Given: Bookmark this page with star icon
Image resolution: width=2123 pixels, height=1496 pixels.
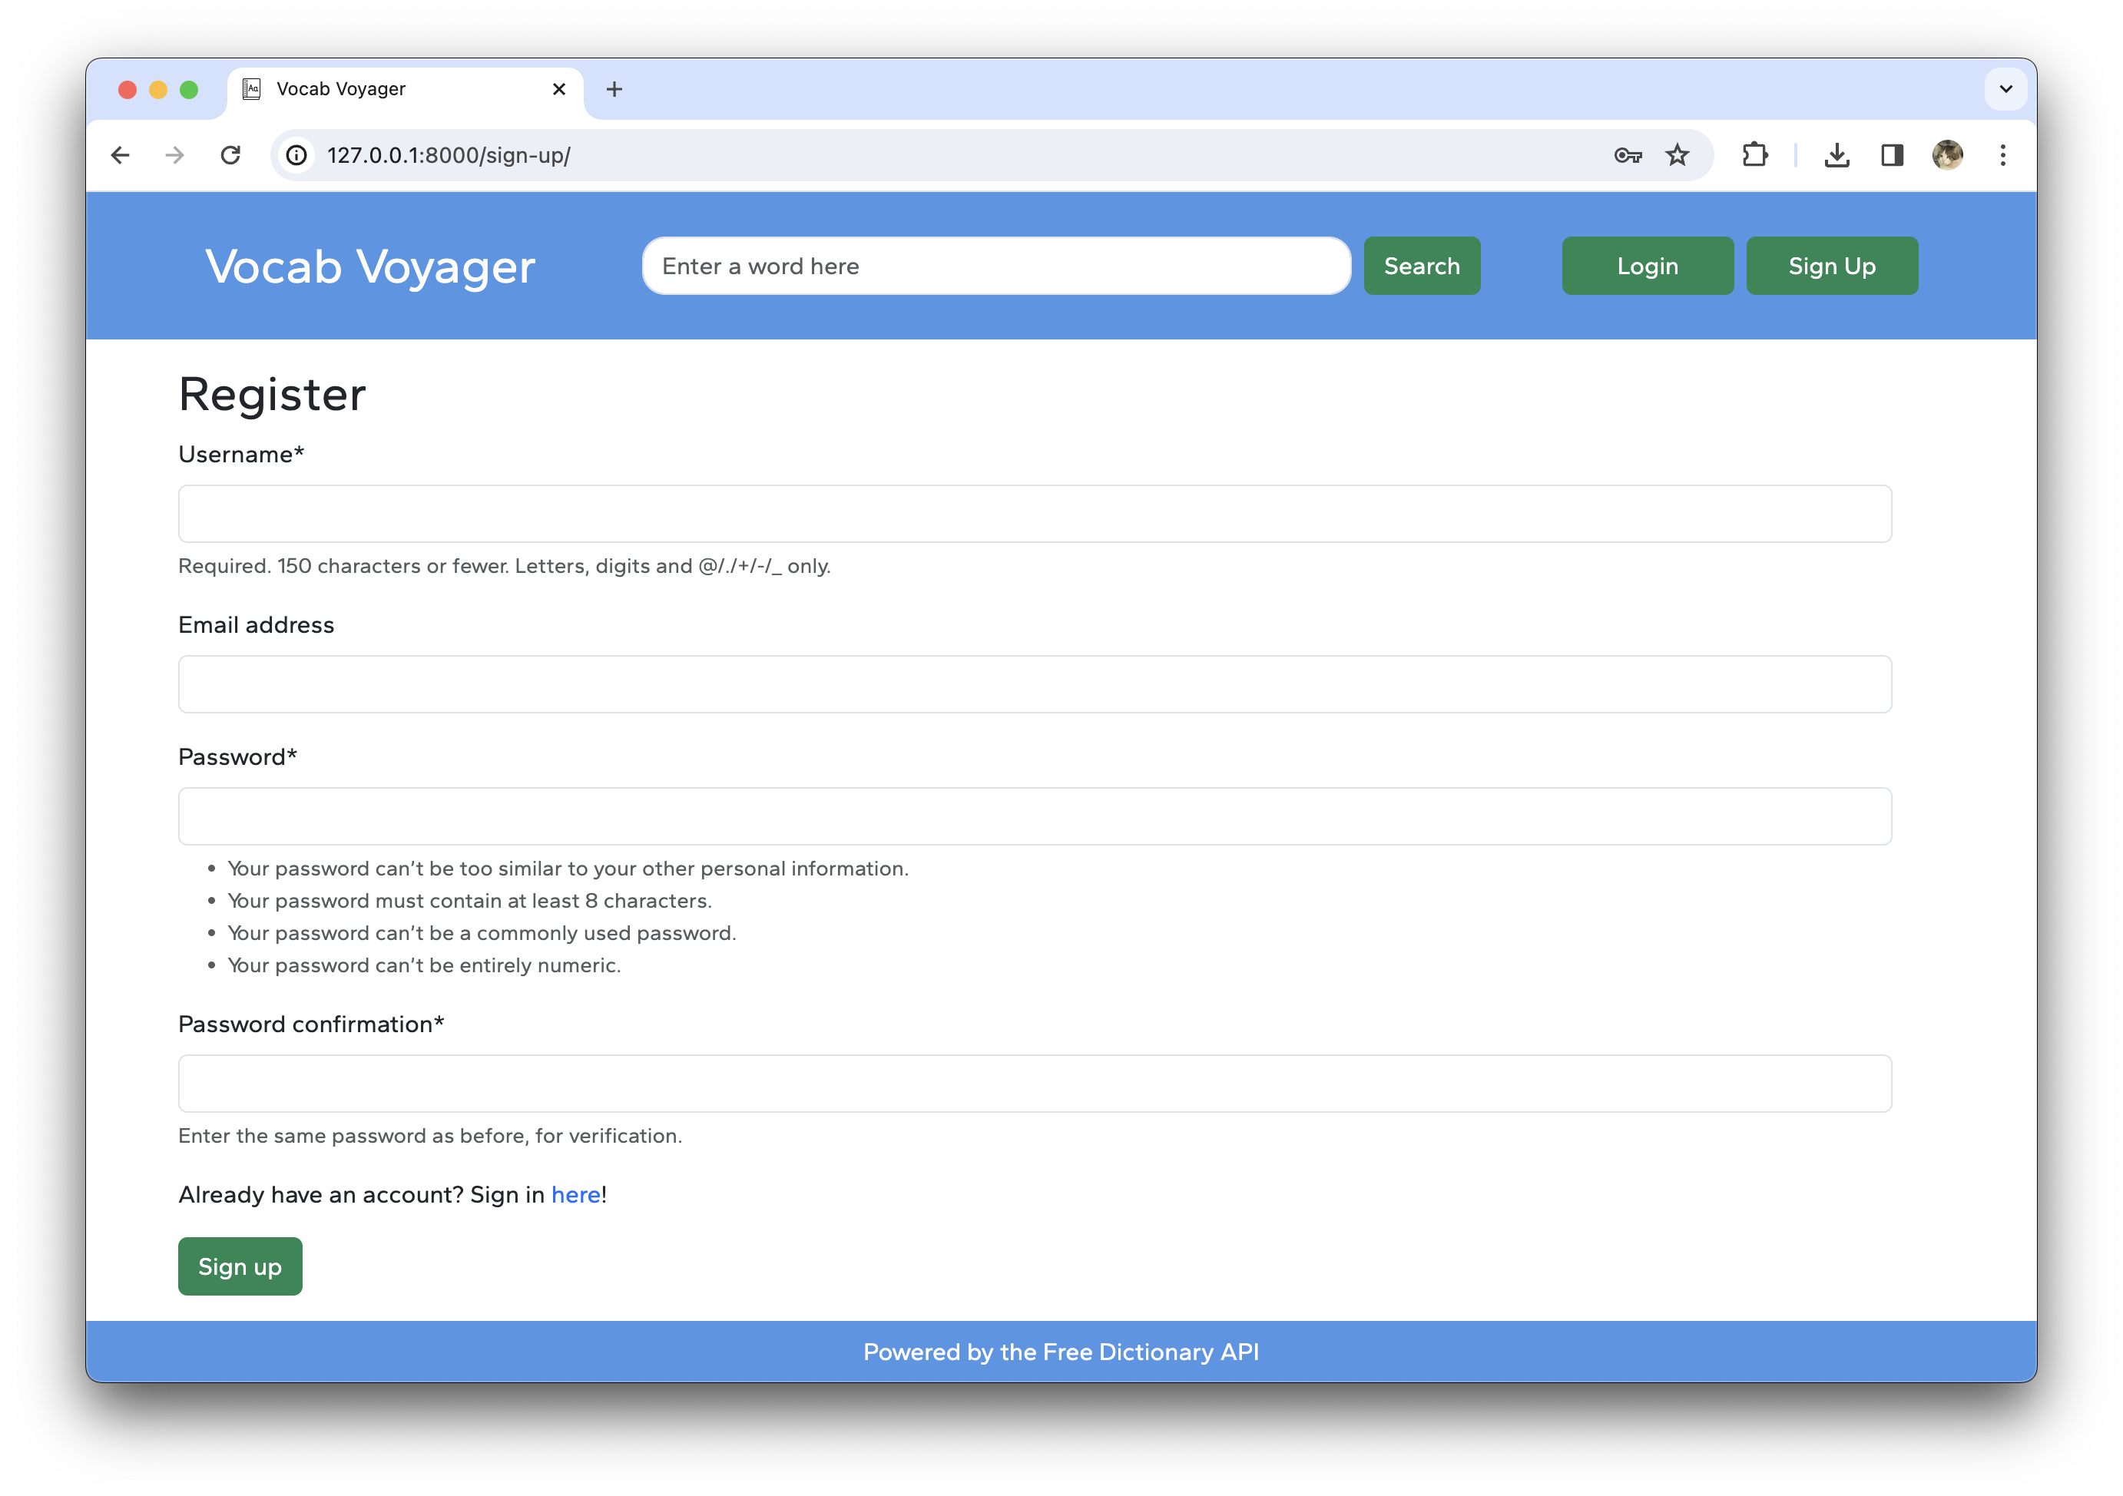Looking at the screenshot, I should point(1678,155).
